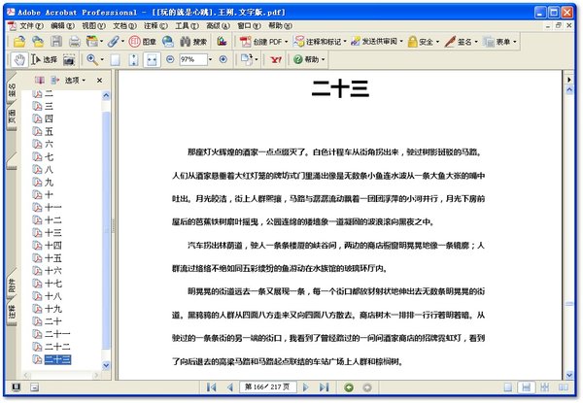
Task: Click the red Yahoo Y! icon
Action: (x=276, y=59)
